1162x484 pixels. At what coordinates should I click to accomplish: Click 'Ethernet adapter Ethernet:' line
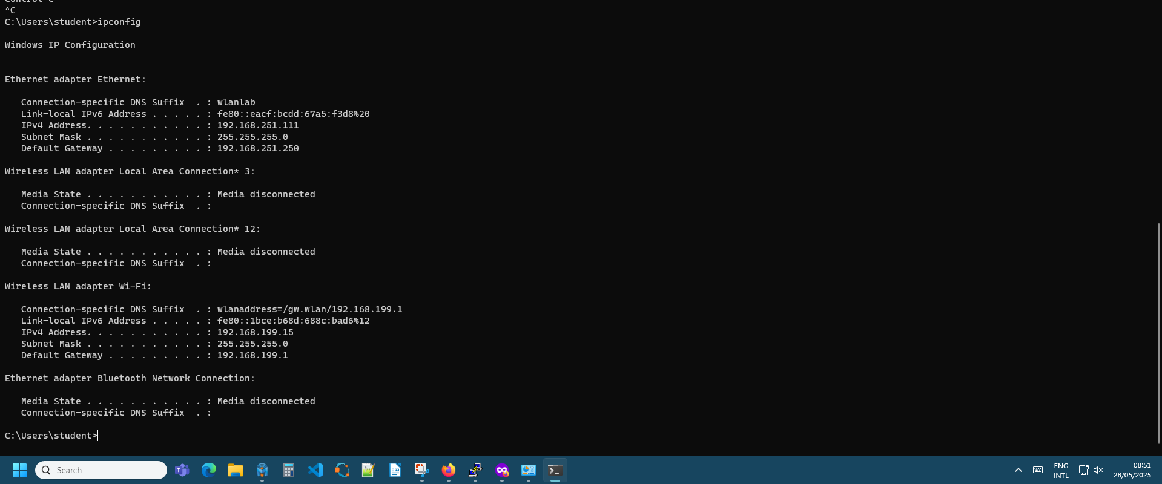(76, 79)
